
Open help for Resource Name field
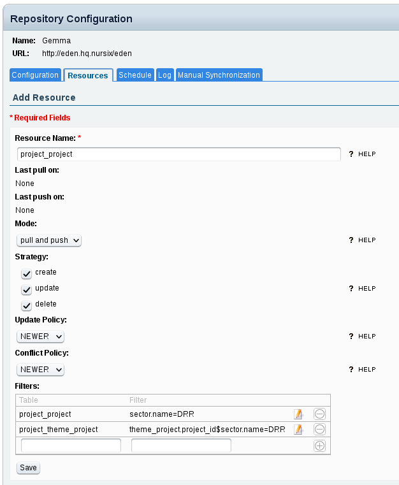coord(362,154)
